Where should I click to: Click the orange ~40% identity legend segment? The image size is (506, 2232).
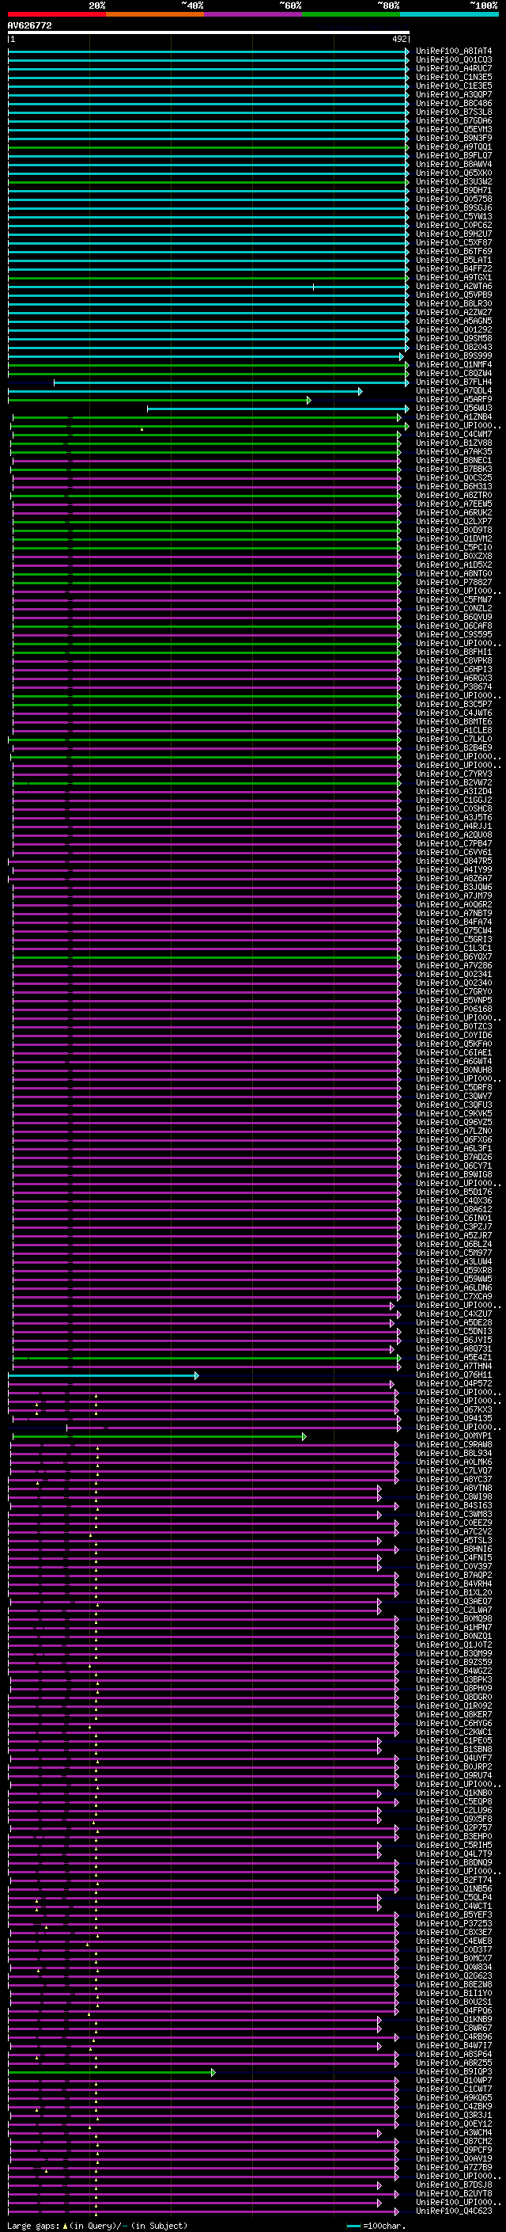(x=155, y=14)
